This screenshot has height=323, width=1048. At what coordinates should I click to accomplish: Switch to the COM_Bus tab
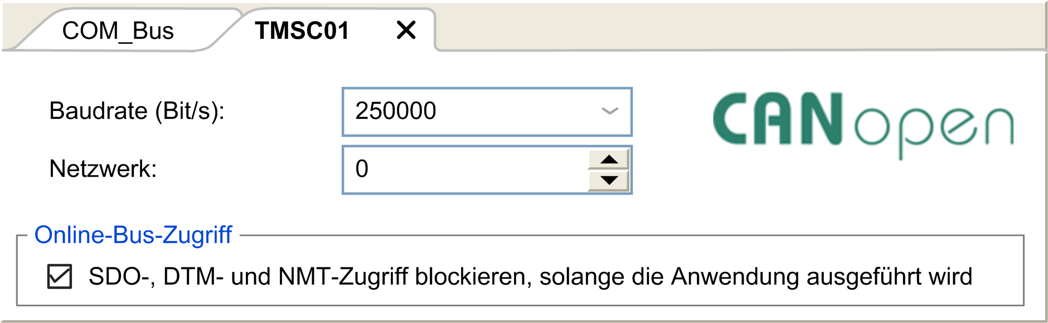tap(118, 31)
